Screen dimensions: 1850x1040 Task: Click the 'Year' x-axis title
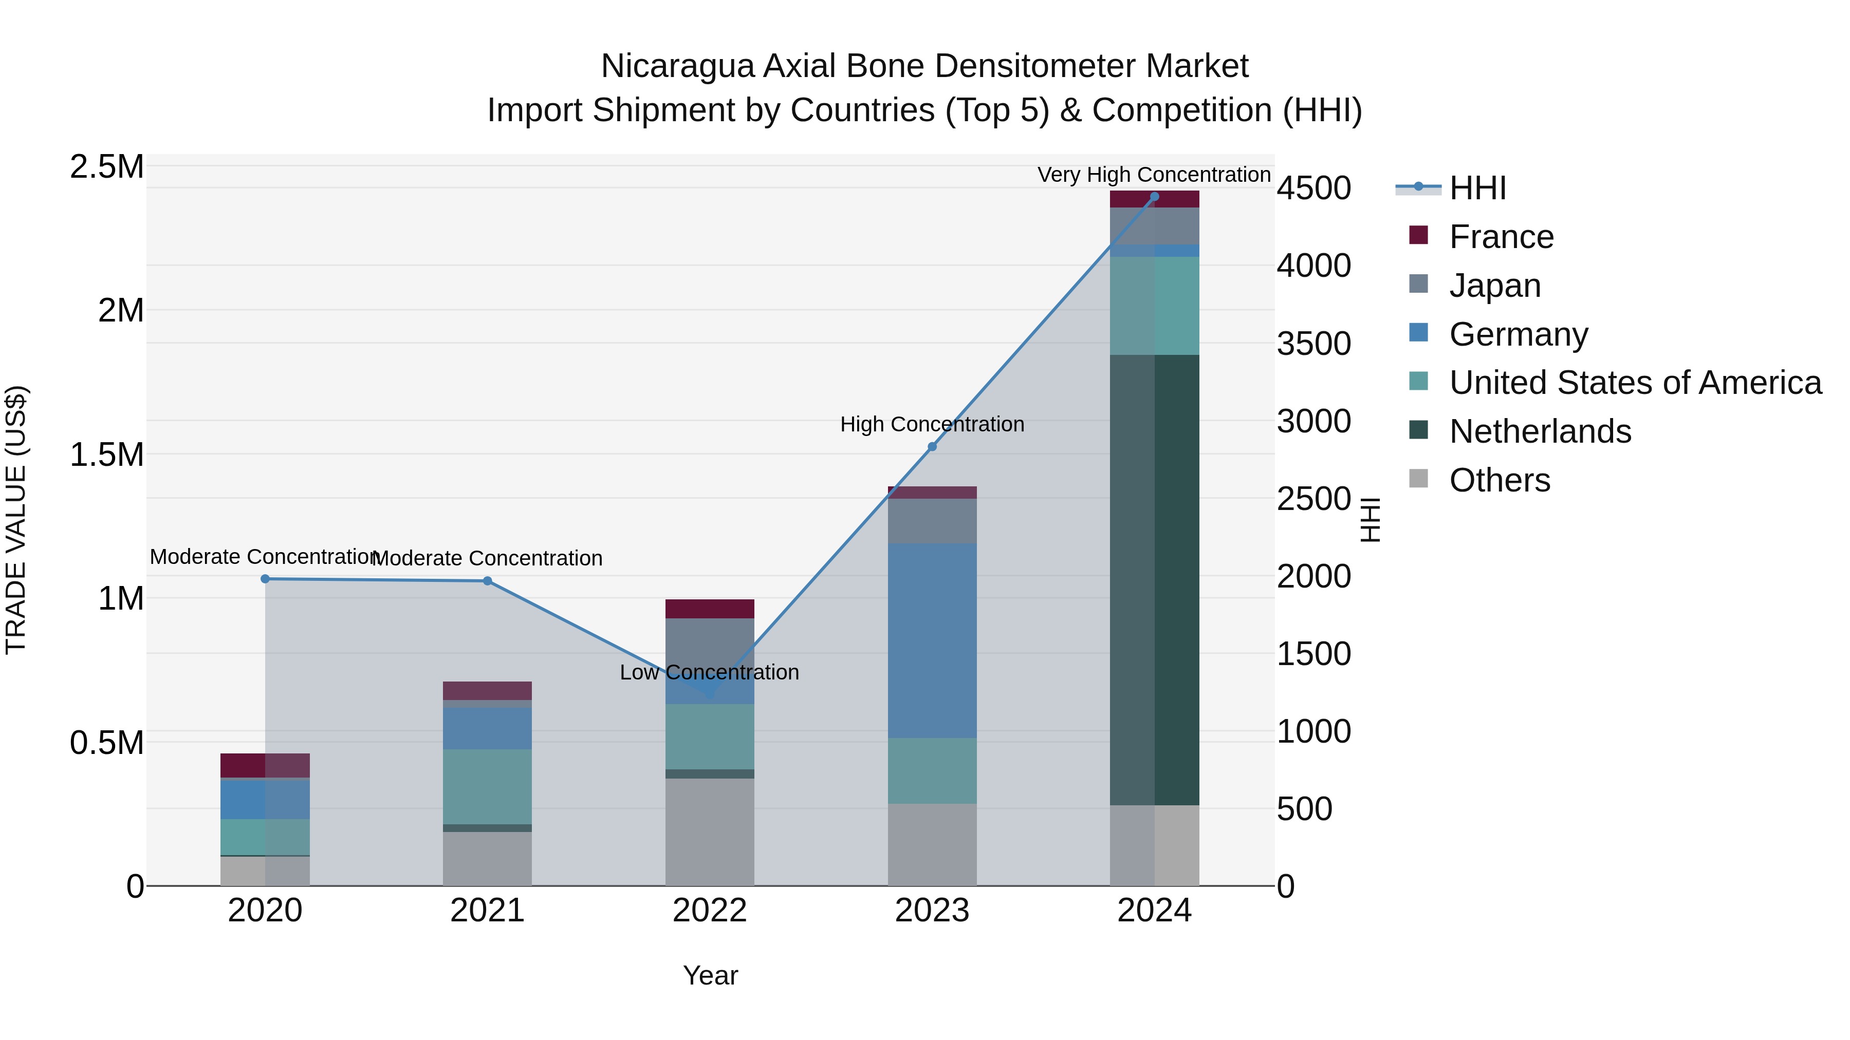coord(710,975)
